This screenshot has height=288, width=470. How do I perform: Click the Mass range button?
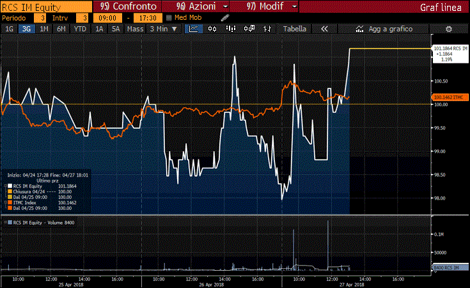tap(135, 29)
